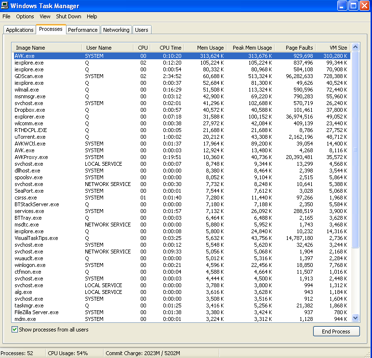Click the End Process button

336,331
